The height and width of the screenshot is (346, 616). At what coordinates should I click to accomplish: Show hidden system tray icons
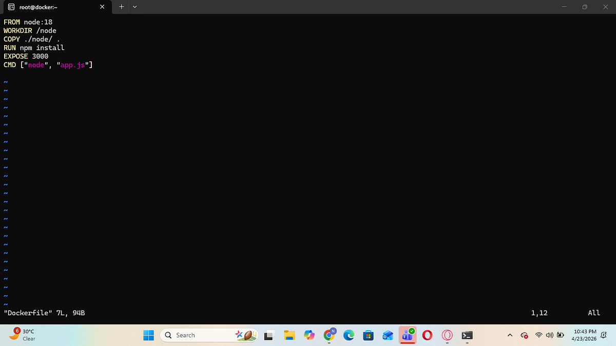(510, 335)
